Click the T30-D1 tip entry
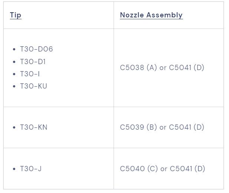229x193 pixels. [x=33, y=61]
